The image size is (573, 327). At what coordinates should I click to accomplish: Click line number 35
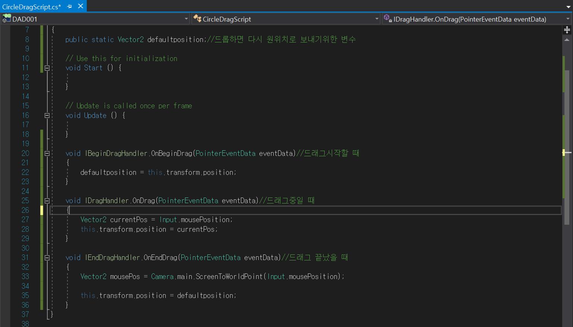25,295
